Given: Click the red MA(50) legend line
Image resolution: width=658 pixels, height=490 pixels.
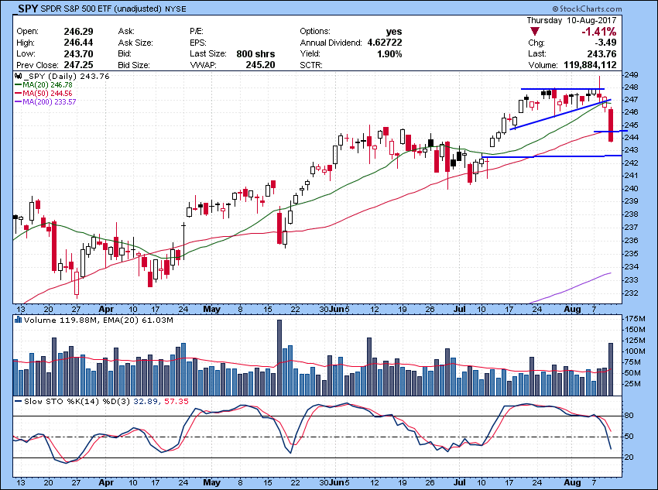Looking at the screenshot, I should (18, 94).
